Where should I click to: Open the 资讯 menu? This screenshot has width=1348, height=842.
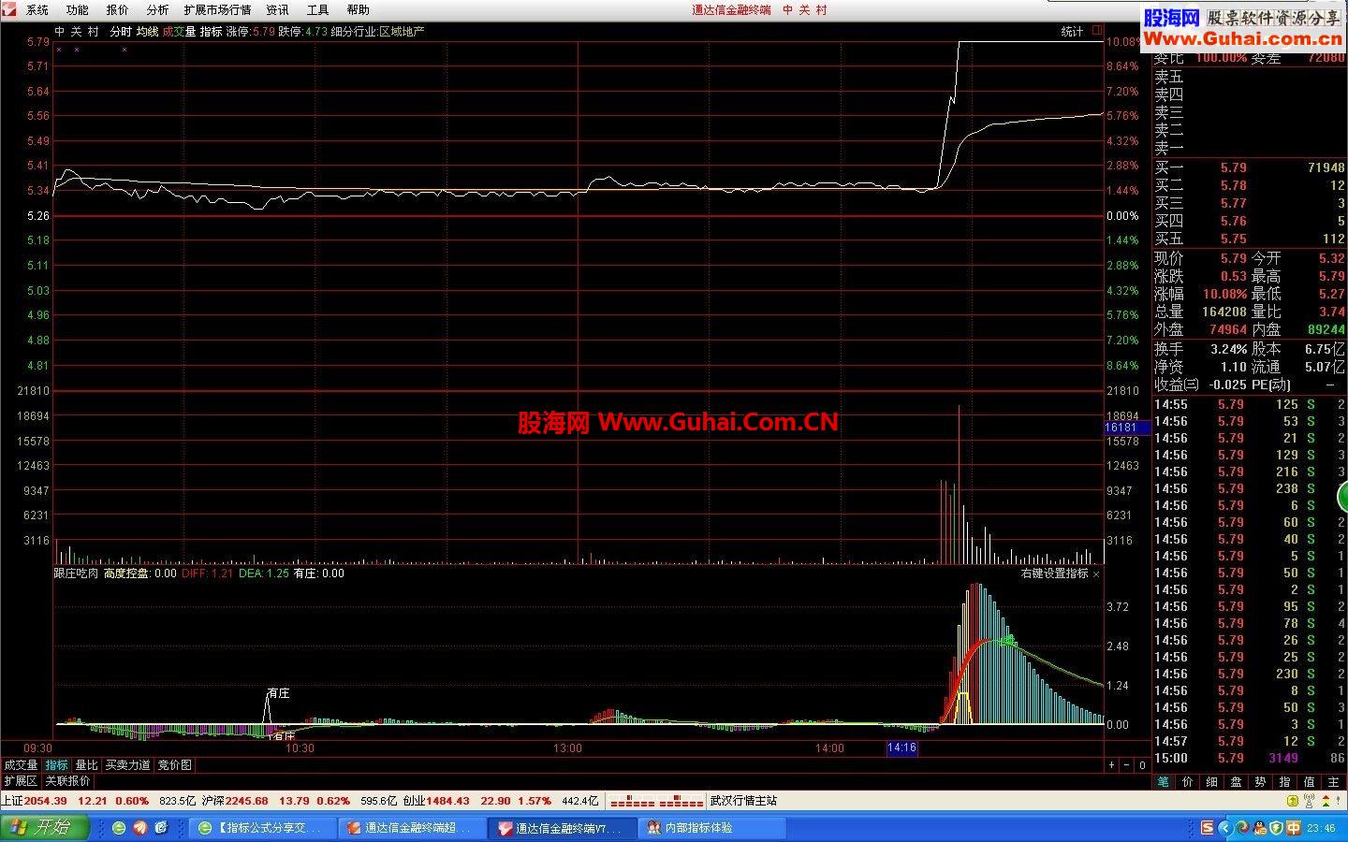click(278, 10)
